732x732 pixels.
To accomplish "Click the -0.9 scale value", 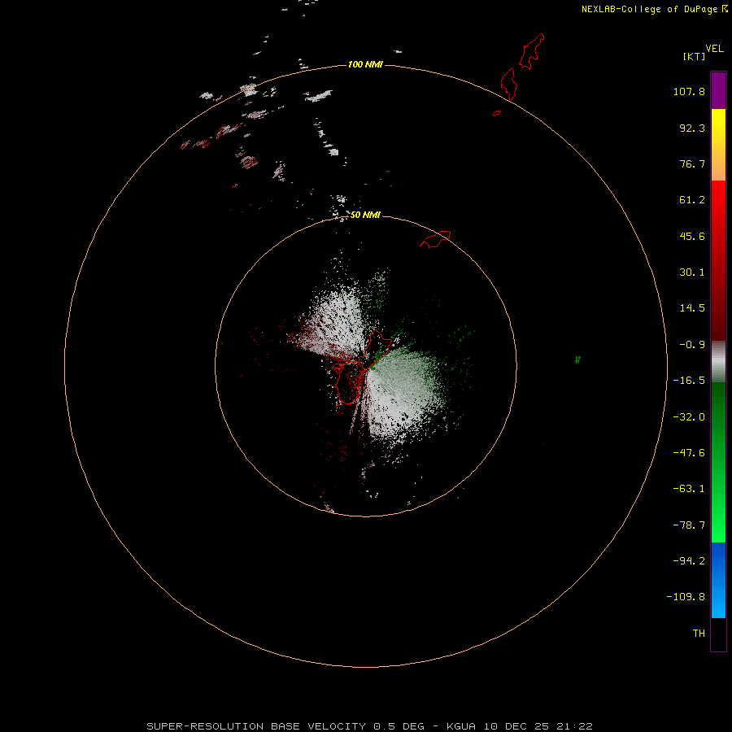I will (x=692, y=345).
